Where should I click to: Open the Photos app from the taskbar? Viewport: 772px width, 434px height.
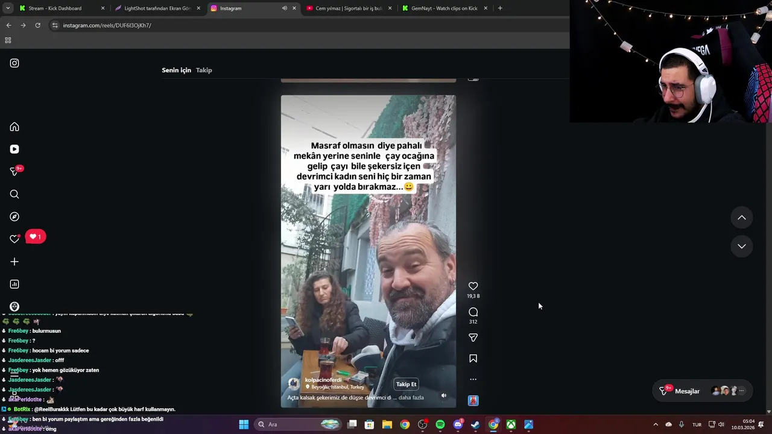coord(528,424)
